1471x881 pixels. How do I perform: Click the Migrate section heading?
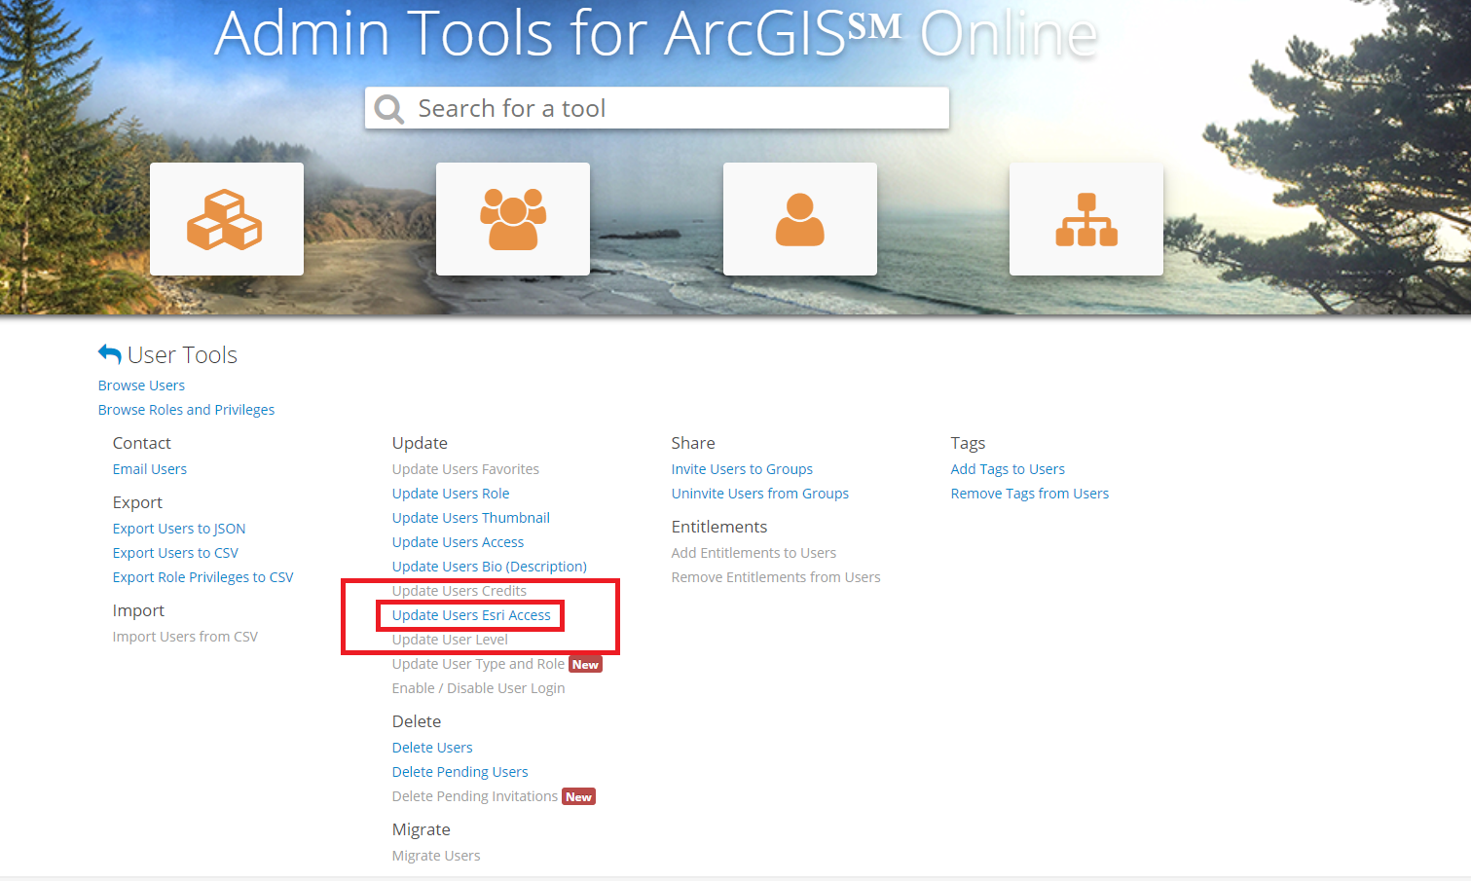click(x=422, y=829)
